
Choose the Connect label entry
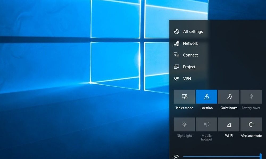pyautogui.click(x=190, y=55)
